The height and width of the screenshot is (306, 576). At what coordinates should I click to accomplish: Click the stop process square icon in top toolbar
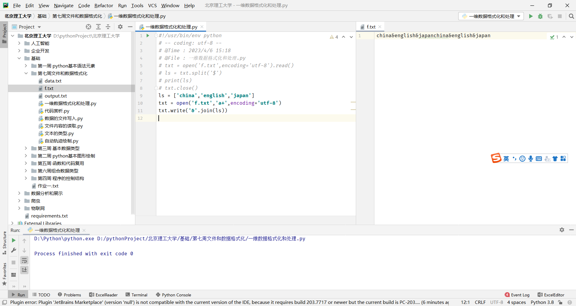tap(560, 16)
